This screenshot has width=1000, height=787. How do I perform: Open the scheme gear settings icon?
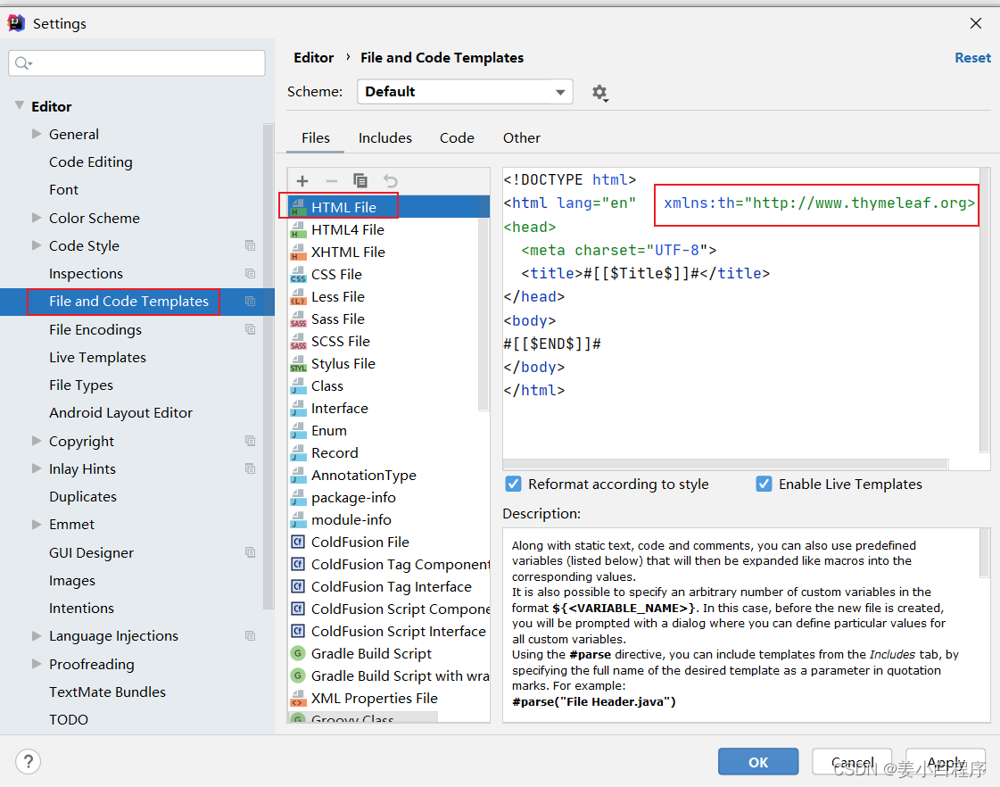point(599,92)
